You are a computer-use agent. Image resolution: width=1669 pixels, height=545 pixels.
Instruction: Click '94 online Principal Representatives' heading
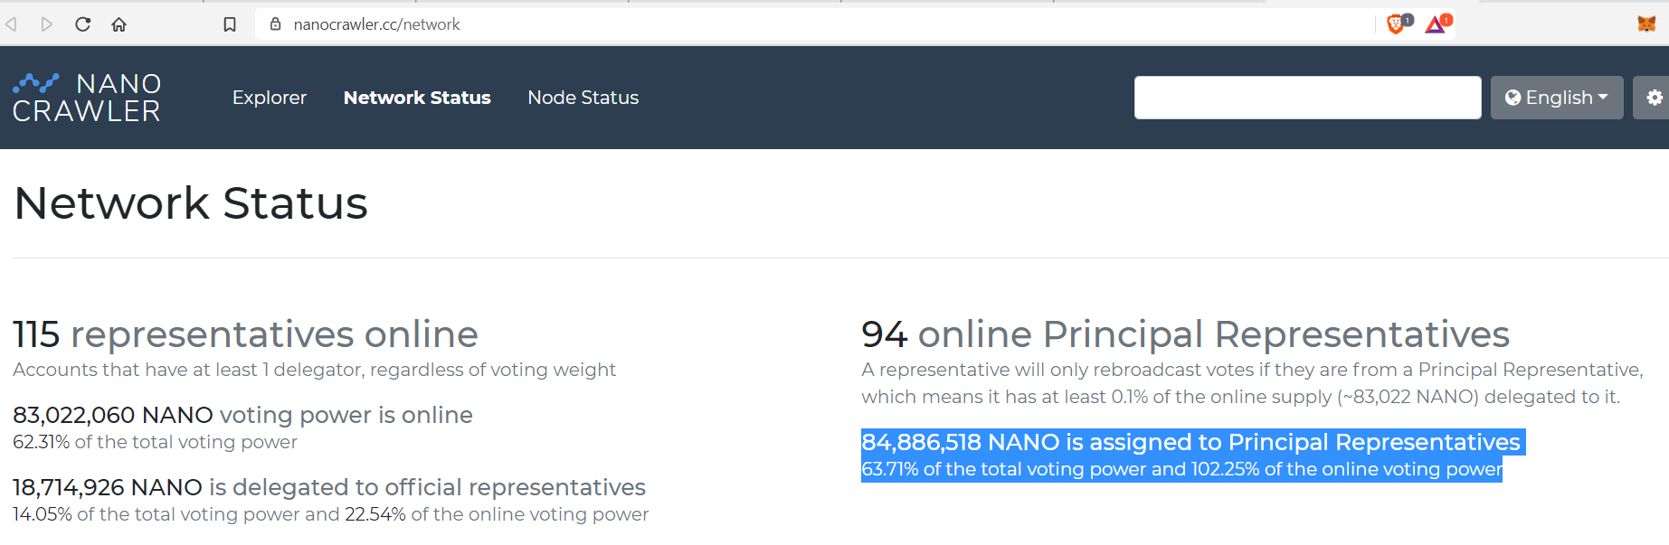point(1186,334)
